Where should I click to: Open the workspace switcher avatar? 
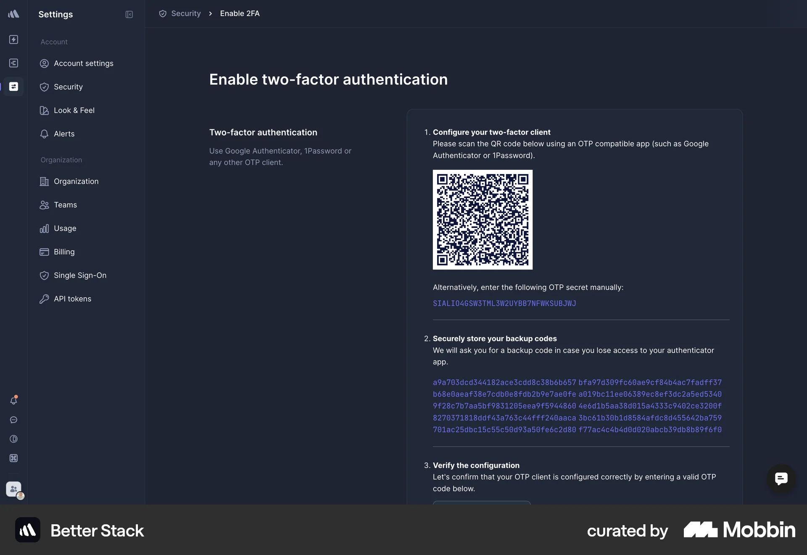[x=13, y=489]
